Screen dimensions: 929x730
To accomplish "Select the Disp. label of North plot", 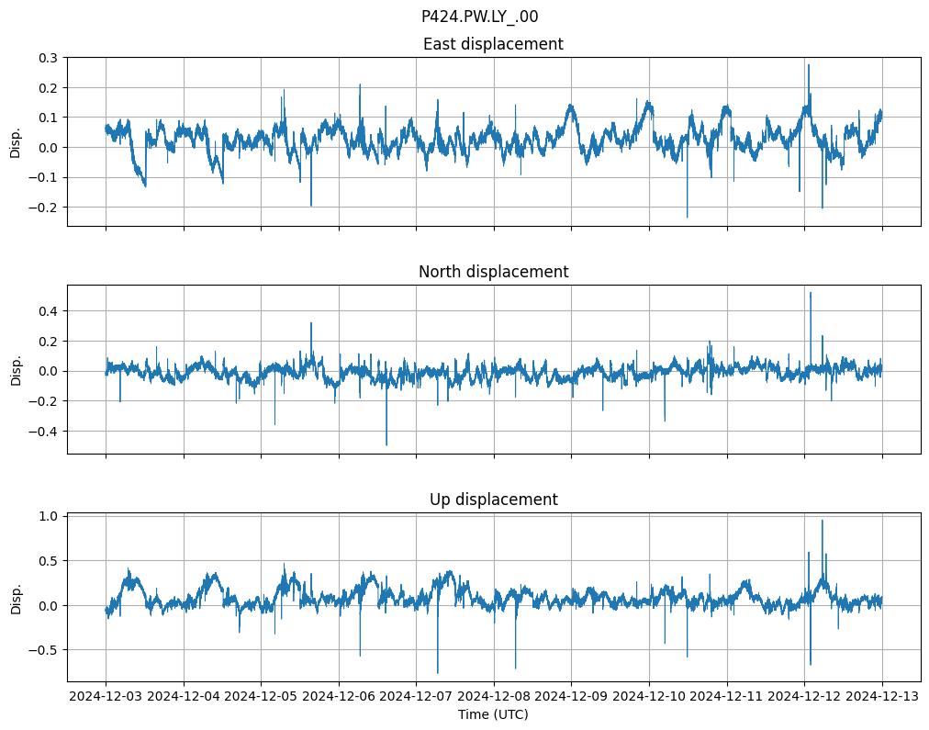I will 15,369.
